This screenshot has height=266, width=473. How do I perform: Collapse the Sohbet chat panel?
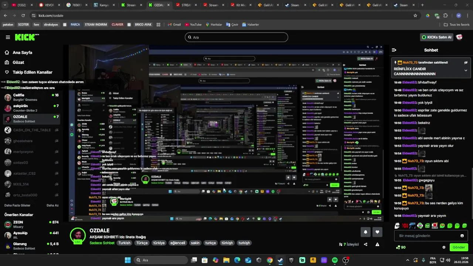(394, 50)
